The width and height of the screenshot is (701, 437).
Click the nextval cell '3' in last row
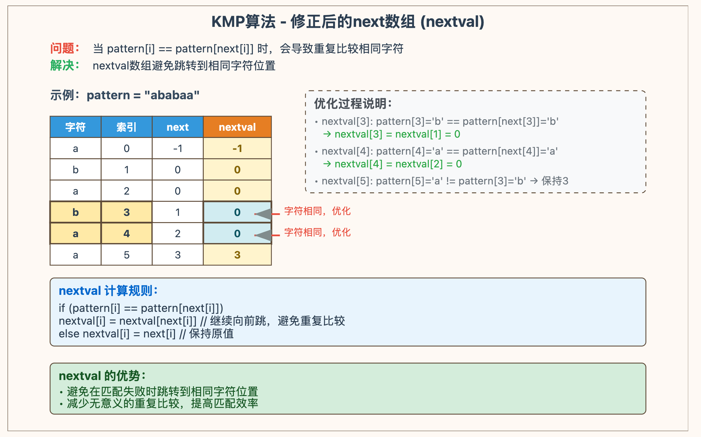(x=237, y=255)
